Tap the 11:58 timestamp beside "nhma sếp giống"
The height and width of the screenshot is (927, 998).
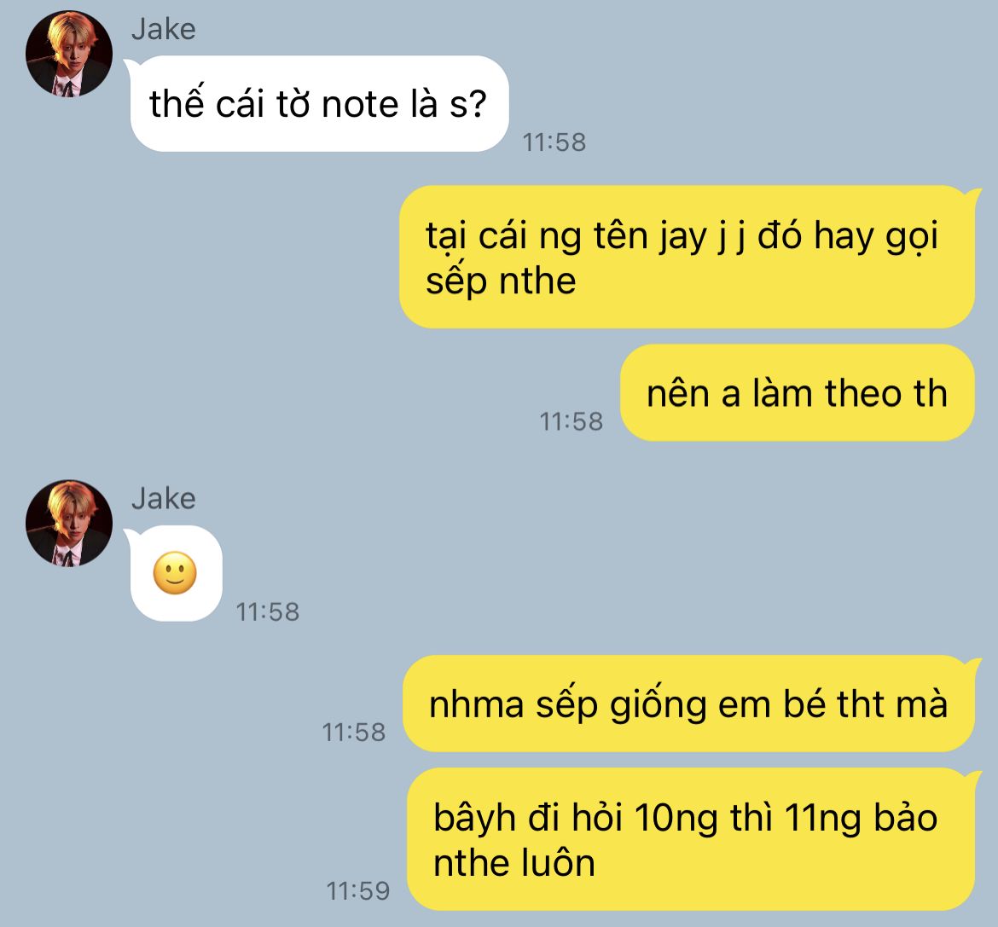(x=354, y=733)
